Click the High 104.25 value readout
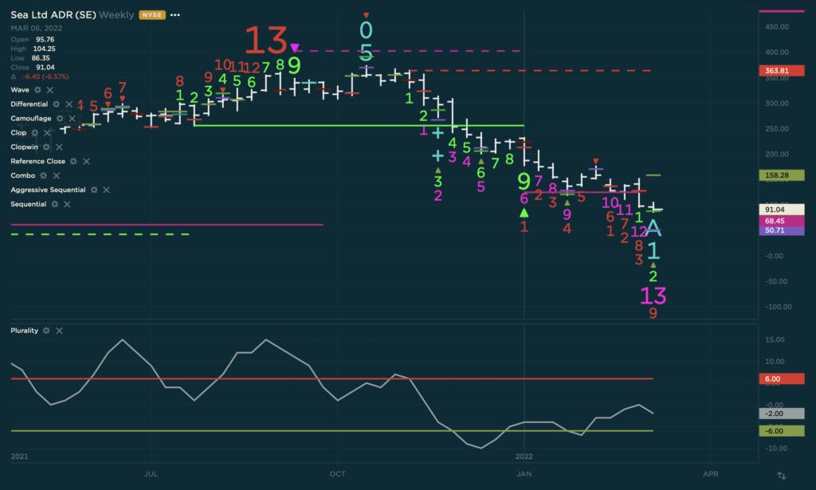 tap(45, 49)
